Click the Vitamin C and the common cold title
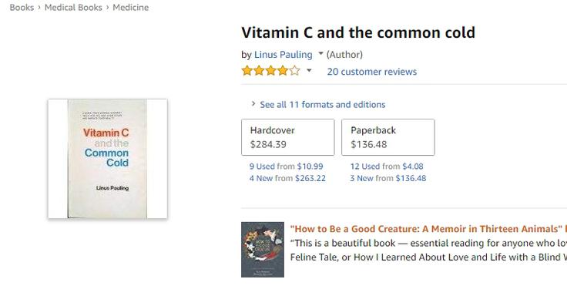The image size is (567, 296). click(x=358, y=32)
